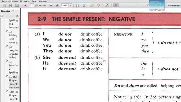Screen dimensions: 181x102
Task: Click the expand arrow button beside Закладки
Action: tap(18, 11)
